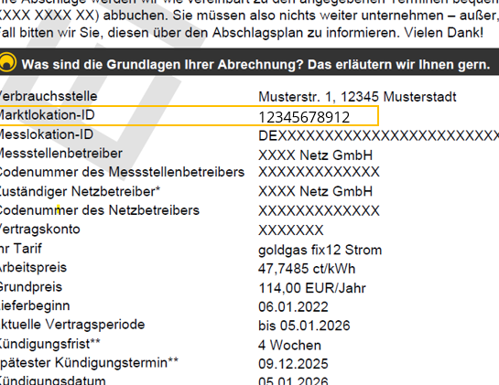Click the 'Grundpreis' label

coord(30,287)
